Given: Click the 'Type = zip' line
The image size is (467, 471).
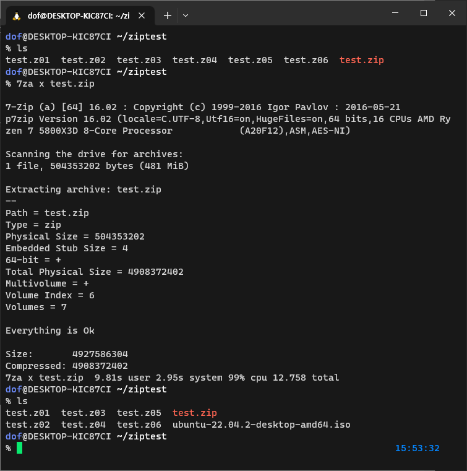Looking at the screenshot, I should point(33,225).
